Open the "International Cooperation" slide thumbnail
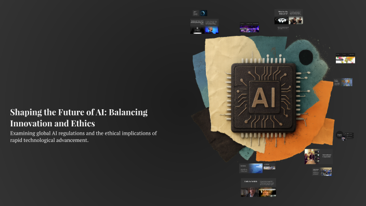The width and height of the screenshot is (366, 206). click(x=318, y=157)
